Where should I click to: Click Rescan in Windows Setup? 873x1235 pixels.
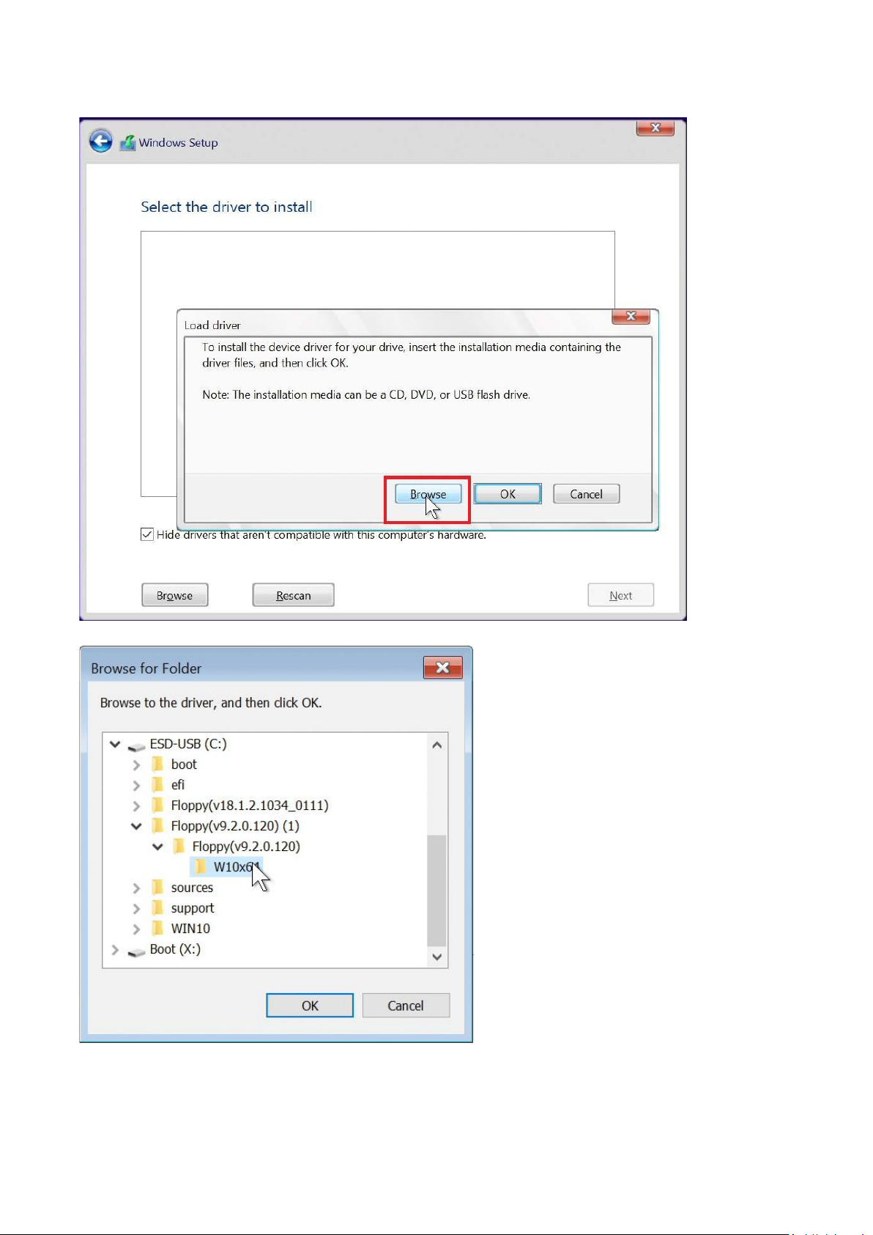click(x=294, y=595)
